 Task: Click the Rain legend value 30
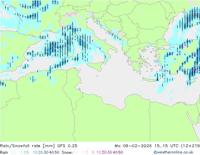46,152
